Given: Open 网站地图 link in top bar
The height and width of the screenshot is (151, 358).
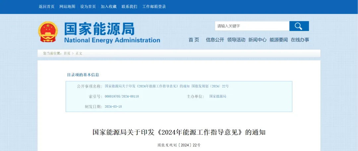Looking at the screenshot, I should (67, 7).
